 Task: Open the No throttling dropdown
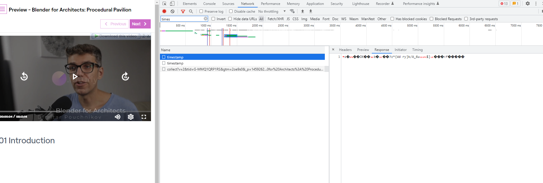(x=272, y=11)
